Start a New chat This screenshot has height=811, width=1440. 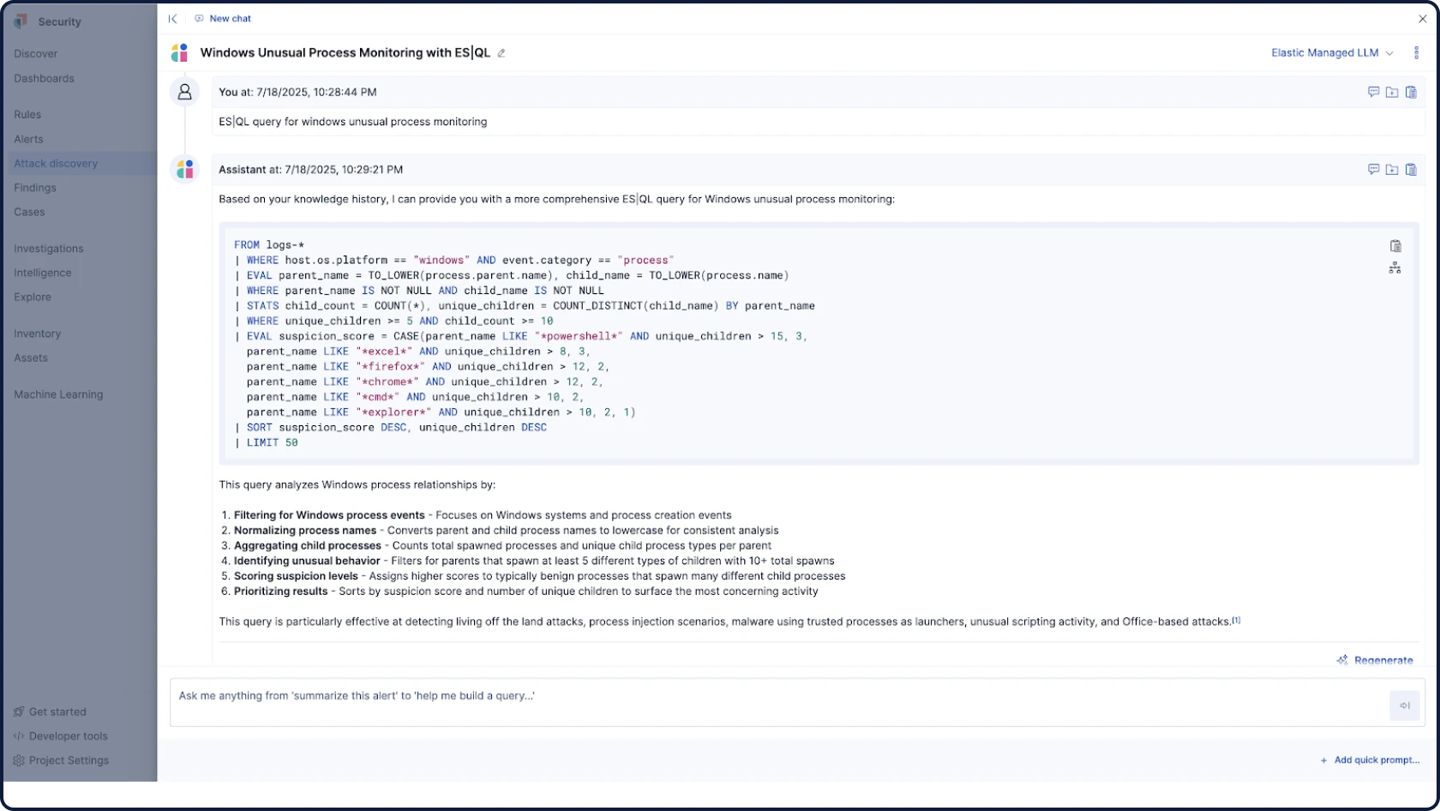pyautogui.click(x=223, y=19)
